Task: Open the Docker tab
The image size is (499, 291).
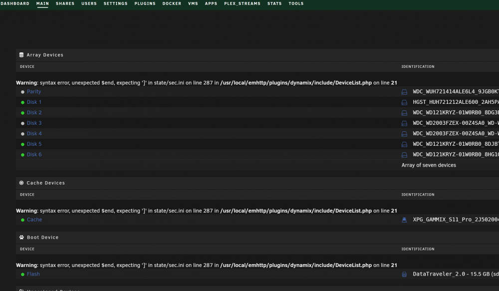Action: pyautogui.click(x=172, y=3)
